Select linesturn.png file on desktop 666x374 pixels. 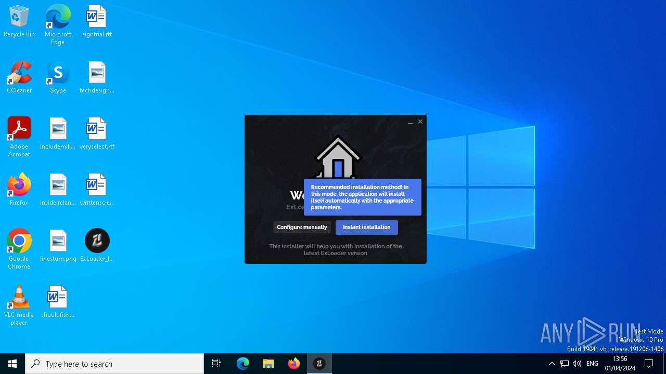pos(58,246)
